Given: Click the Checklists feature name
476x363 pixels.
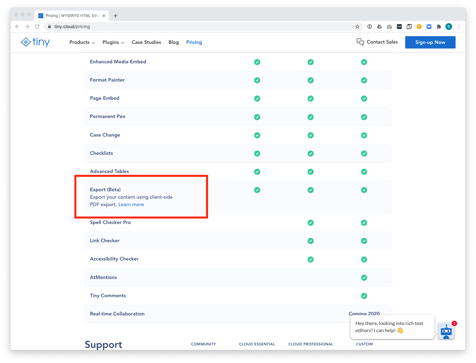Looking at the screenshot, I should pos(101,153).
